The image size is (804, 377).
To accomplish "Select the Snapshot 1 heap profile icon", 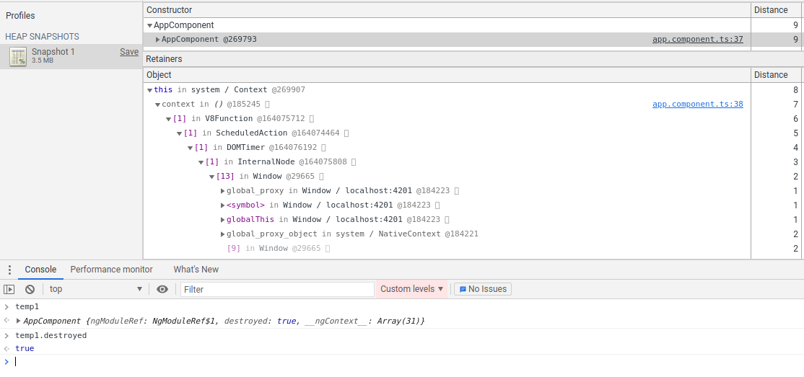I will point(18,56).
